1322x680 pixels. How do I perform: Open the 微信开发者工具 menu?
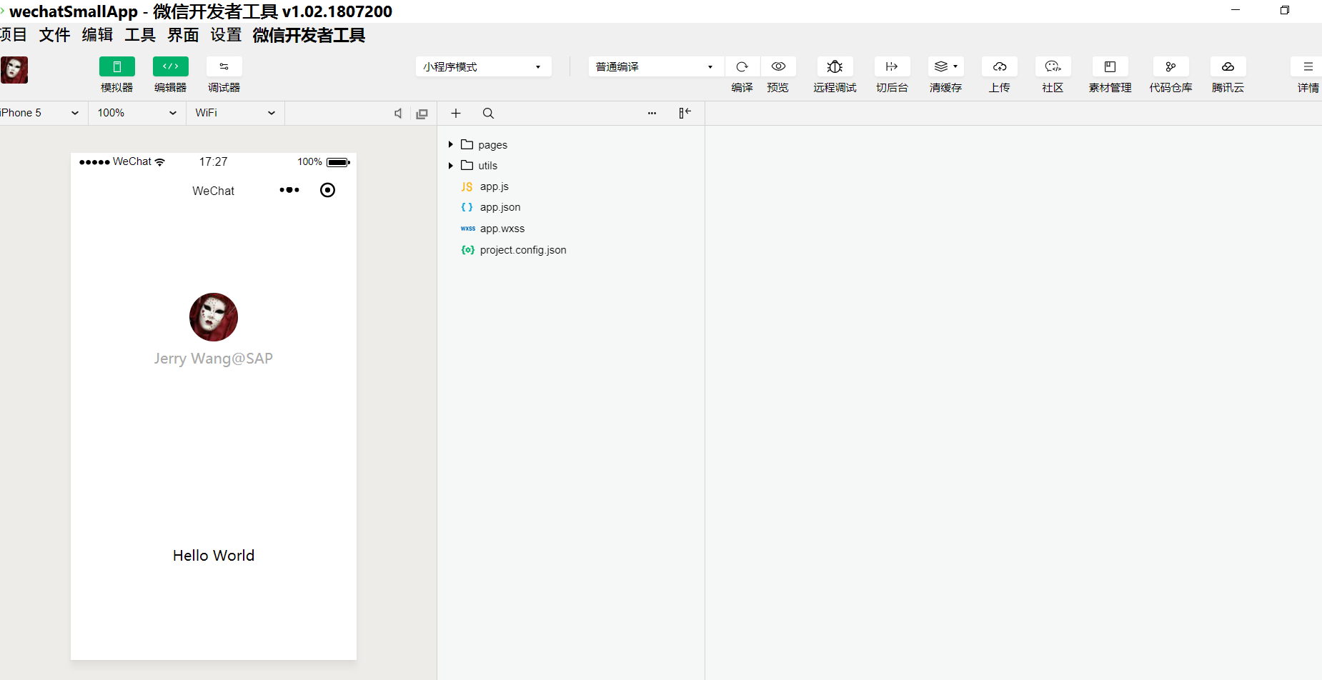[309, 35]
